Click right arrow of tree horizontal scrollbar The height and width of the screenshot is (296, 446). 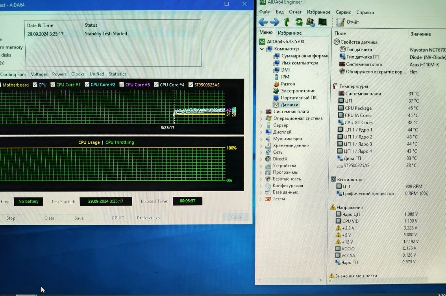click(320, 280)
